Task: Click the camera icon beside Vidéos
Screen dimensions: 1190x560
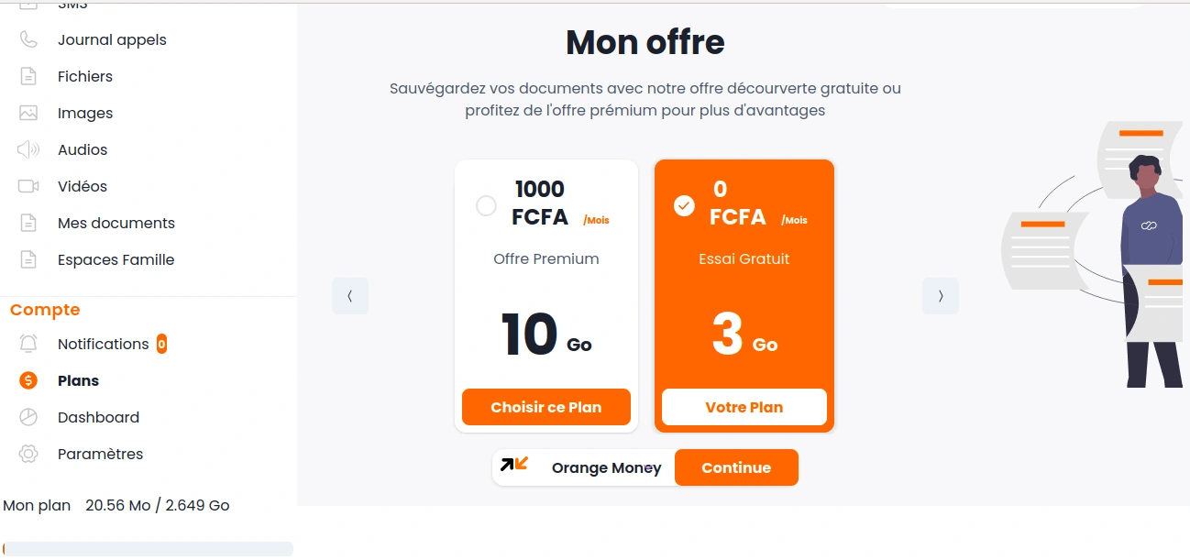Action: coord(28,187)
